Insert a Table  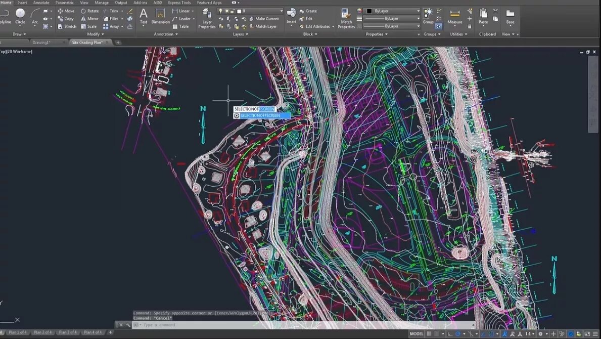[x=180, y=26]
